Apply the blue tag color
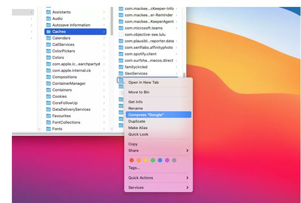 [x=160, y=161]
